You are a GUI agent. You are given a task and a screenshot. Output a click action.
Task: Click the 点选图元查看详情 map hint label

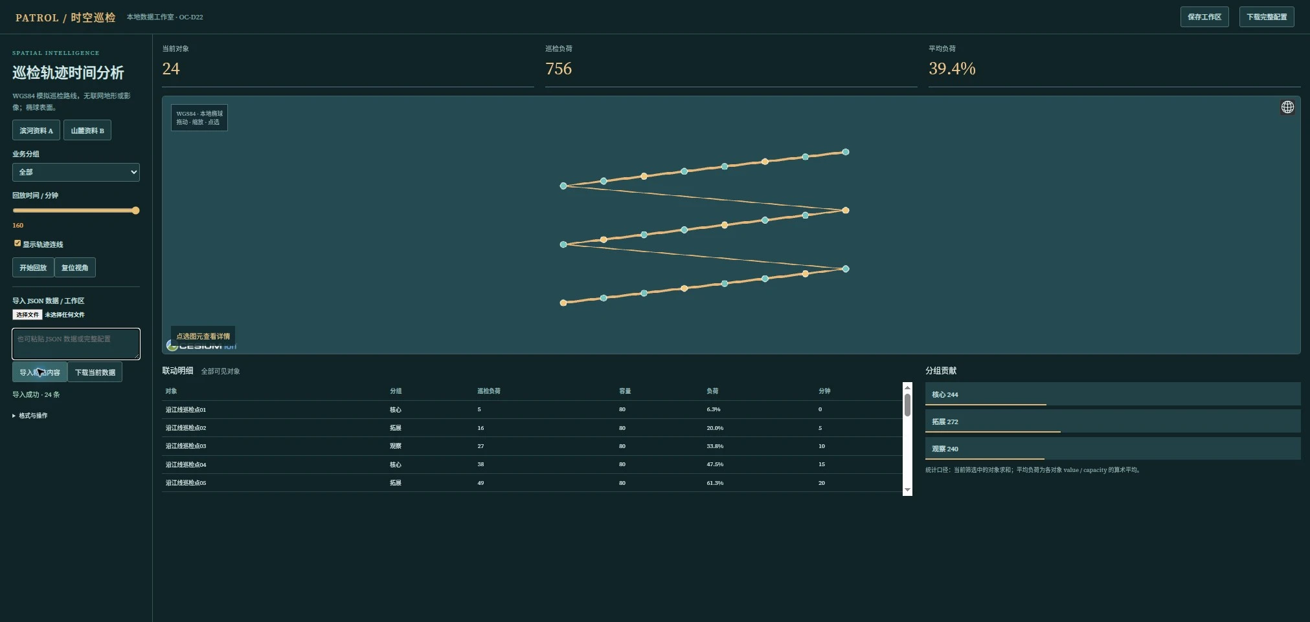coord(203,336)
